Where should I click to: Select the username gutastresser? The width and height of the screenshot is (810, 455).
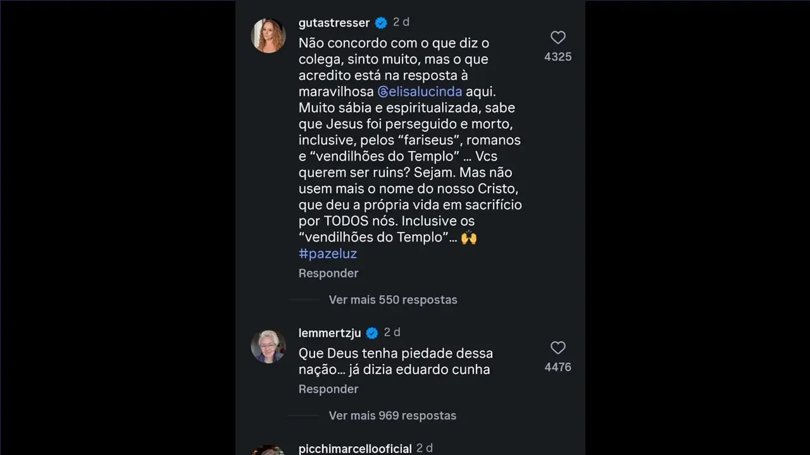[x=333, y=22]
